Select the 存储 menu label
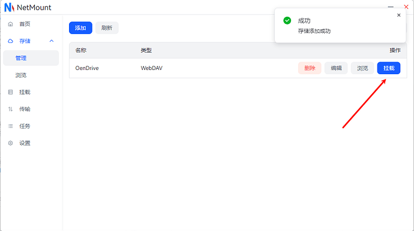Screen dimensions: 414x231 [x=25, y=41]
